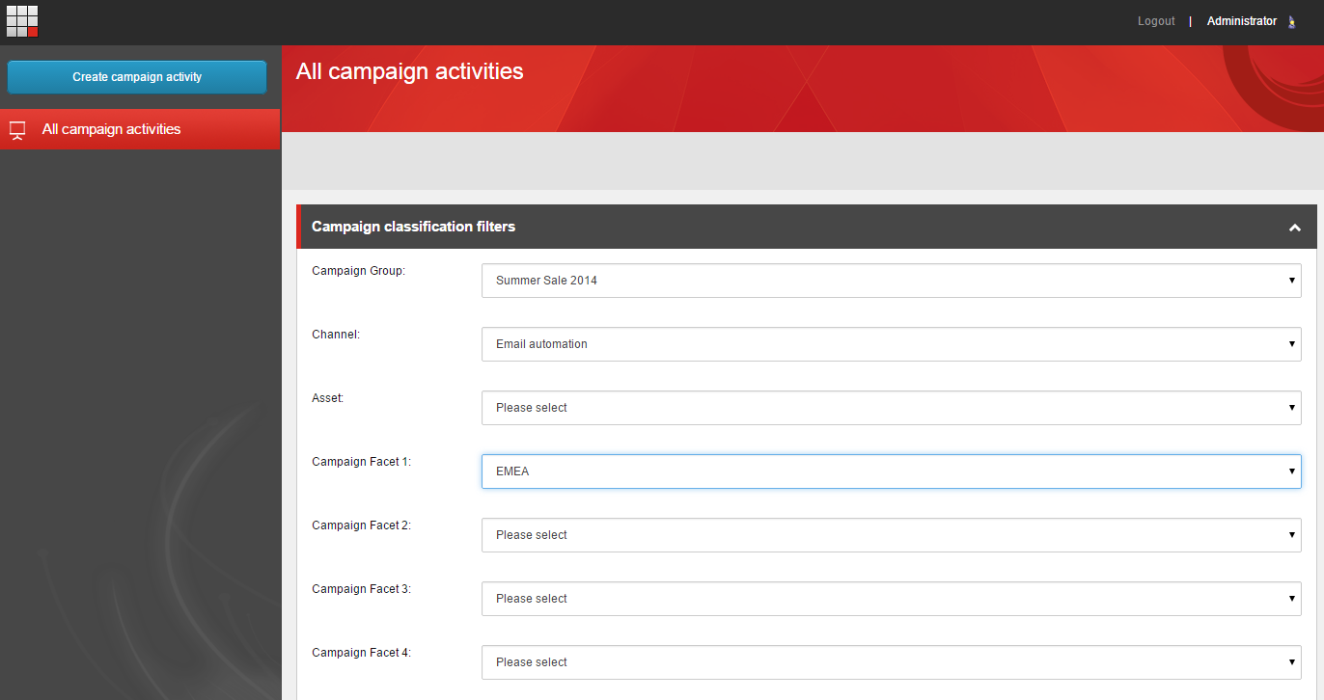Click the Administrator user name
This screenshot has height=700, width=1324.
pyautogui.click(x=1241, y=21)
